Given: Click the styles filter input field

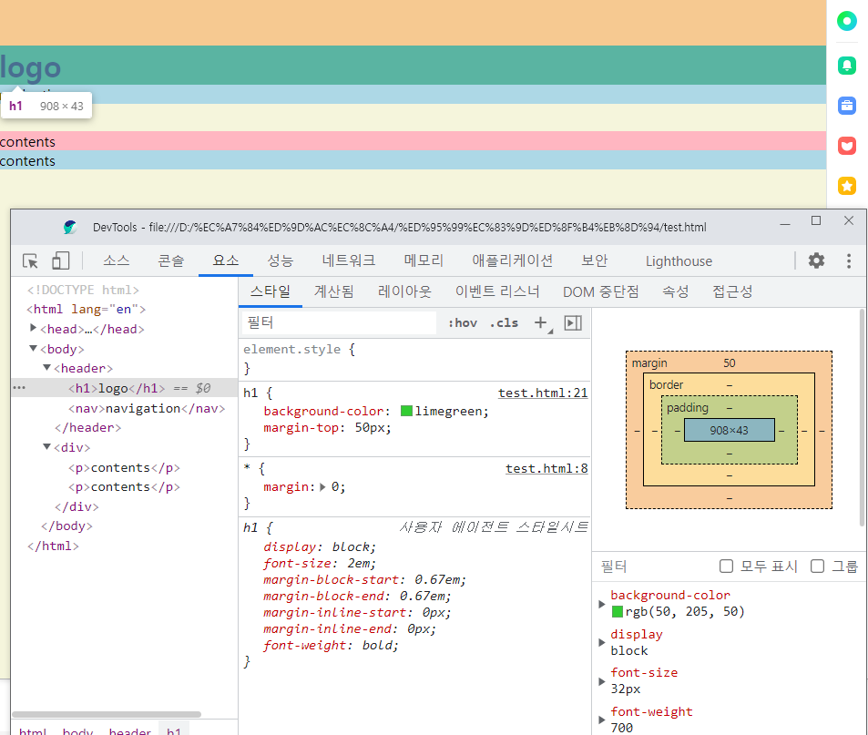Looking at the screenshot, I should pyautogui.click(x=339, y=322).
